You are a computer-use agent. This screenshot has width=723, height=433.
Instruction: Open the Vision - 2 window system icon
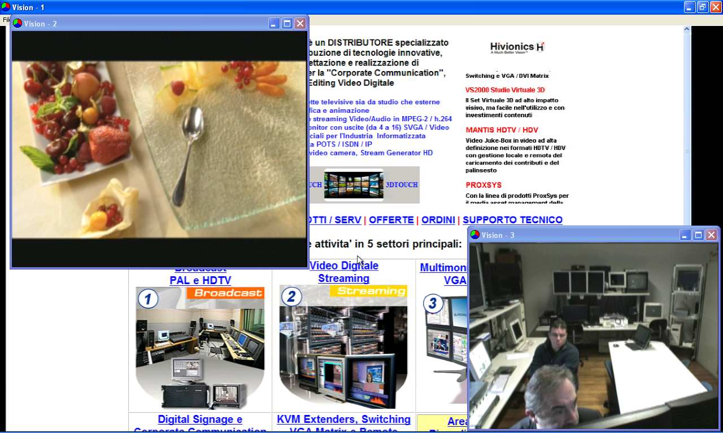click(x=18, y=24)
